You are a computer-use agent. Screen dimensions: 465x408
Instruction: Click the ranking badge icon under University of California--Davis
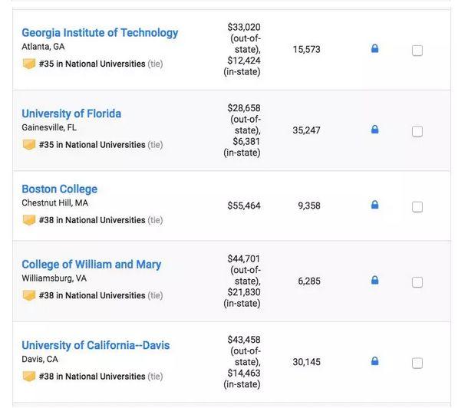[x=29, y=376]
